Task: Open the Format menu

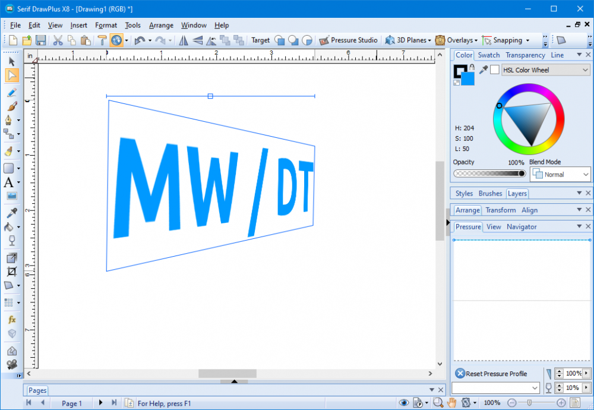Action: click(106, 25)
